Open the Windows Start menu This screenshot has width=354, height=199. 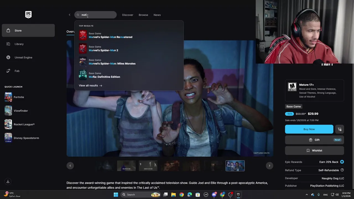116,195
